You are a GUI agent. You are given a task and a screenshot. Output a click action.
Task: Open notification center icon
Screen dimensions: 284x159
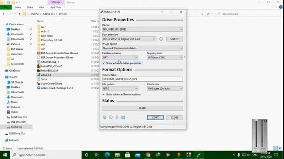pyautogui.click(x=276, y=155)
